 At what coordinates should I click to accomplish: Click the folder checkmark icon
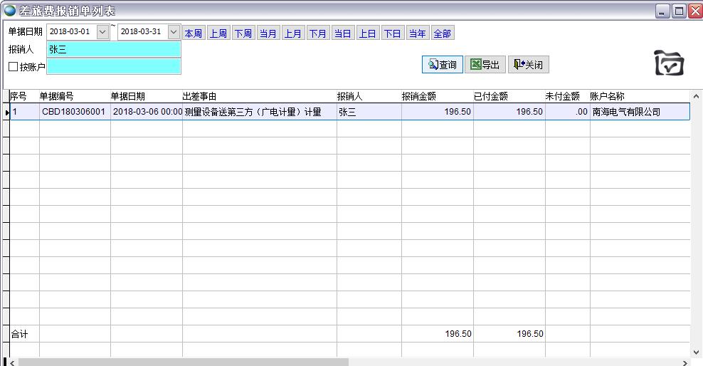(x=669, y=63)
